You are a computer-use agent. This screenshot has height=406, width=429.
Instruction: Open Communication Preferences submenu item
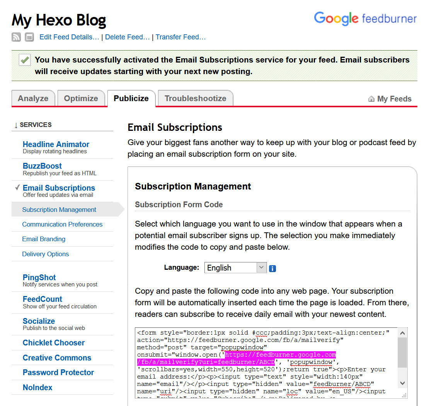(x=62, y=224)
